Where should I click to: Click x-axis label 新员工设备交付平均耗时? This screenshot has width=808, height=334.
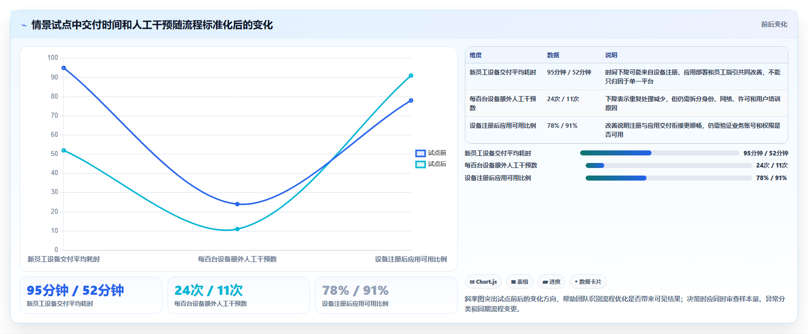coord(63,260)
